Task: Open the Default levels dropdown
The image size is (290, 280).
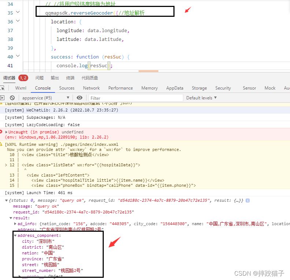Action: (201, 98)
